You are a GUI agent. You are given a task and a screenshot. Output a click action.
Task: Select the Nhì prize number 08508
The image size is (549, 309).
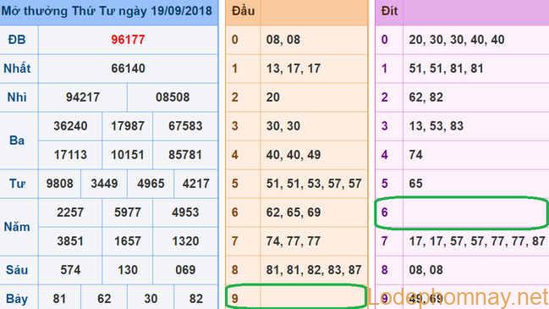click(173, 97)
